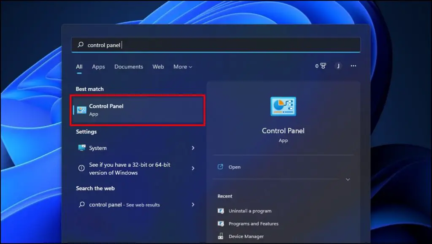Open 'See if you have a 32-bit or 64-bit' result
Screen dimensions: 432x244
137,168
